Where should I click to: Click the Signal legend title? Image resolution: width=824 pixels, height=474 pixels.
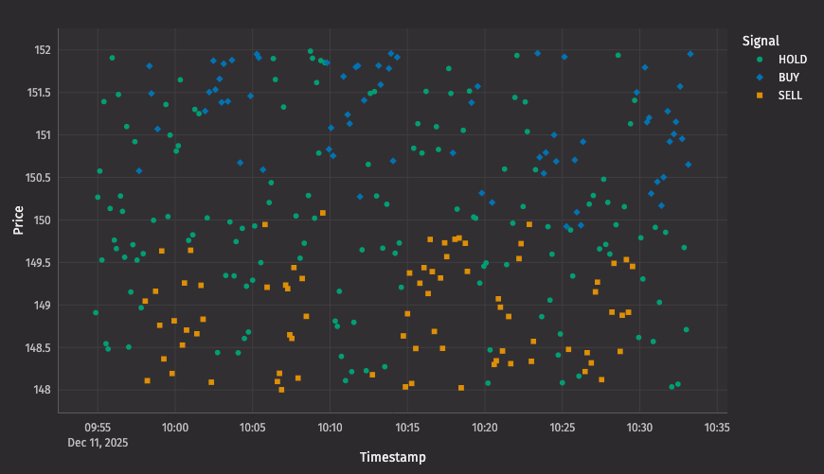(x=761, y=41)
